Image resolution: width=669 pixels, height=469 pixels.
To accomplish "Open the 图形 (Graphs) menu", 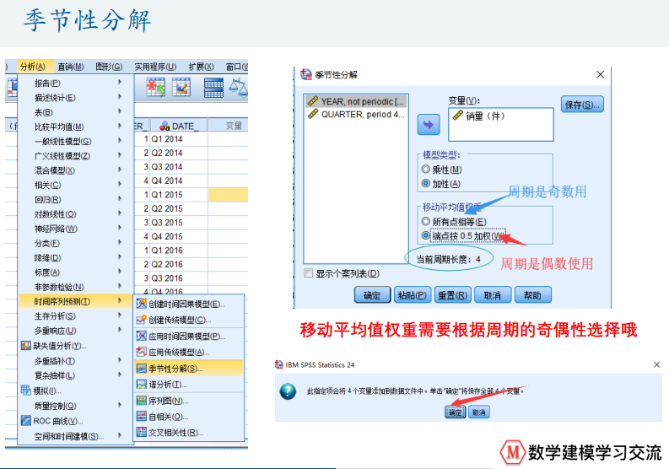I will (x=108, y=67).
